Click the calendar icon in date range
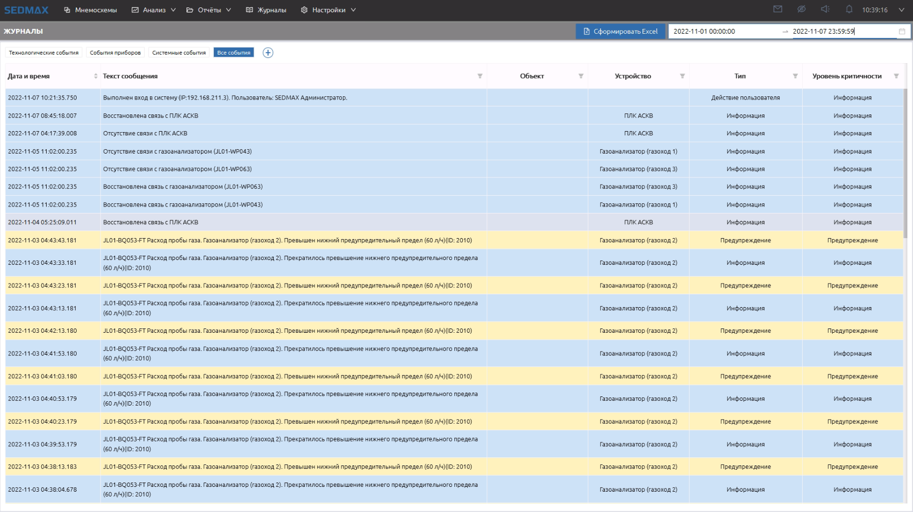This screenshot has width=913, height=512. (902, 32)
